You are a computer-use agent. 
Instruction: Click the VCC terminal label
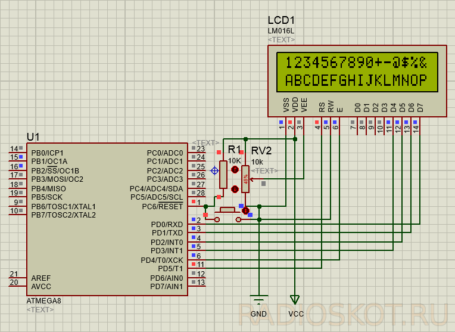pyautogui.click(x=296, y=314)
